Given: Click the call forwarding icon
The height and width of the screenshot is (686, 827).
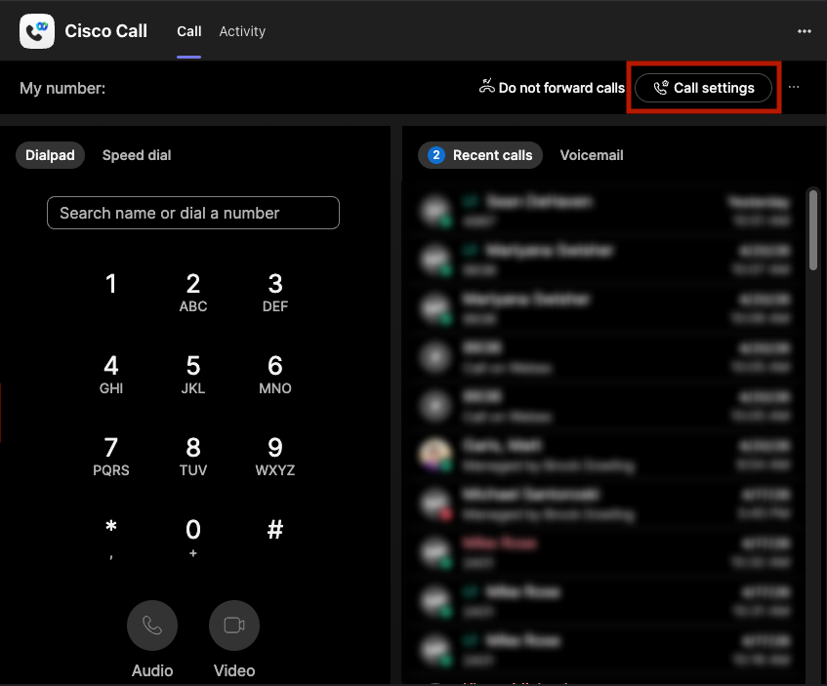Looking at the screenshot, I should click(486, 86).
